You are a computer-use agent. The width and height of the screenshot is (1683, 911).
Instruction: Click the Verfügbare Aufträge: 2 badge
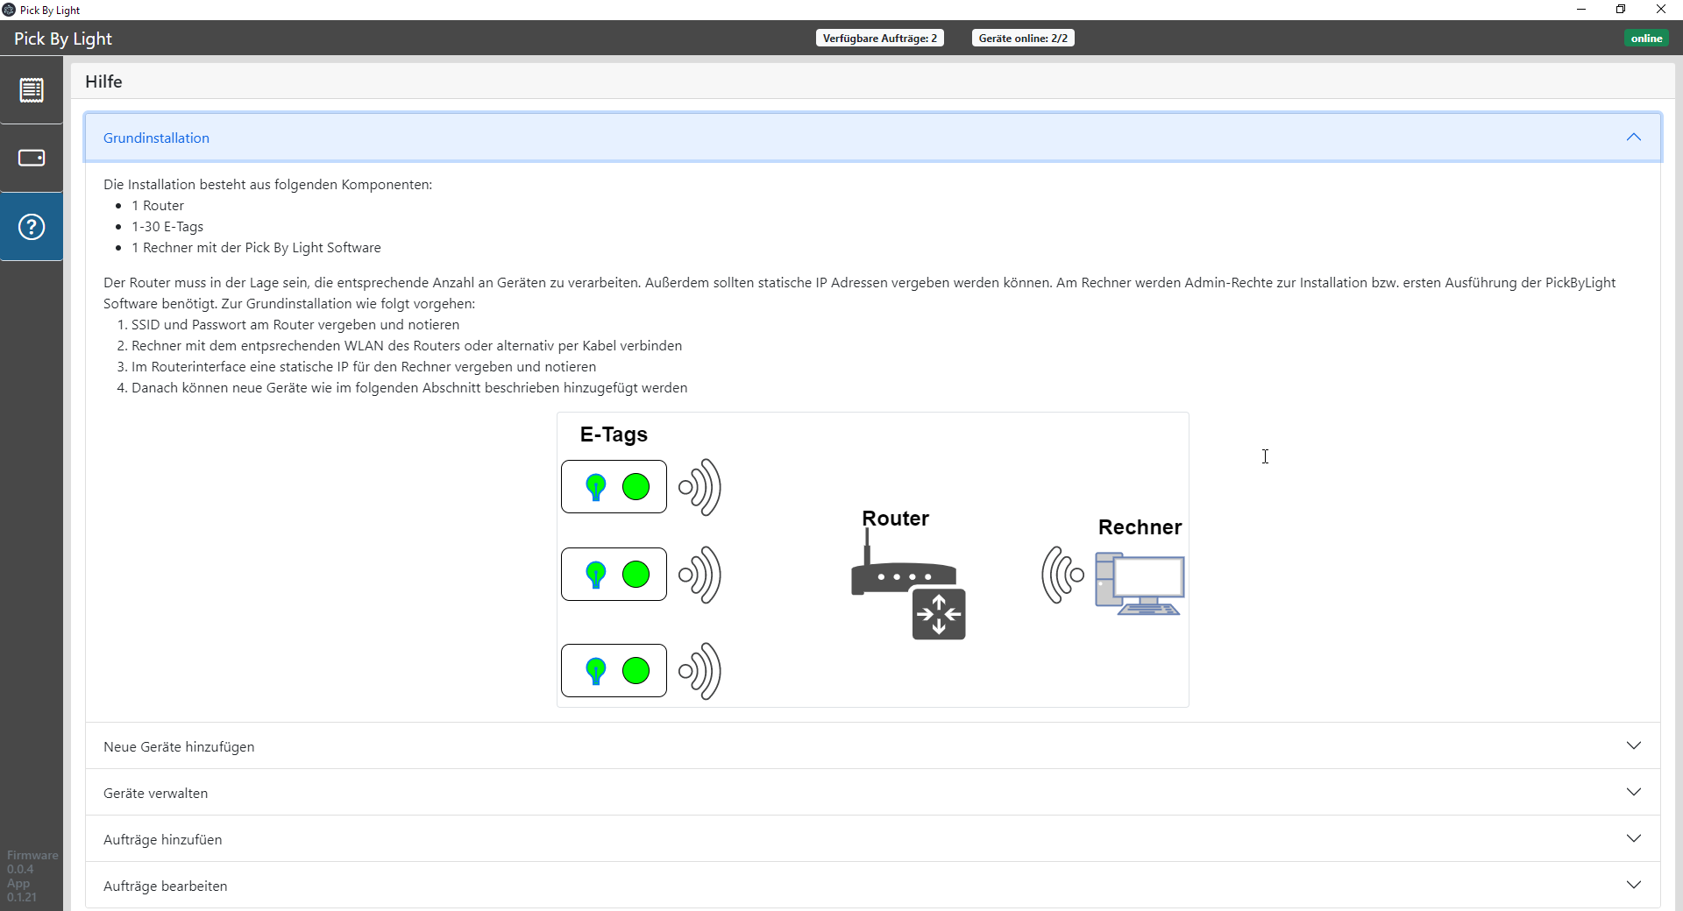(879, 39)
